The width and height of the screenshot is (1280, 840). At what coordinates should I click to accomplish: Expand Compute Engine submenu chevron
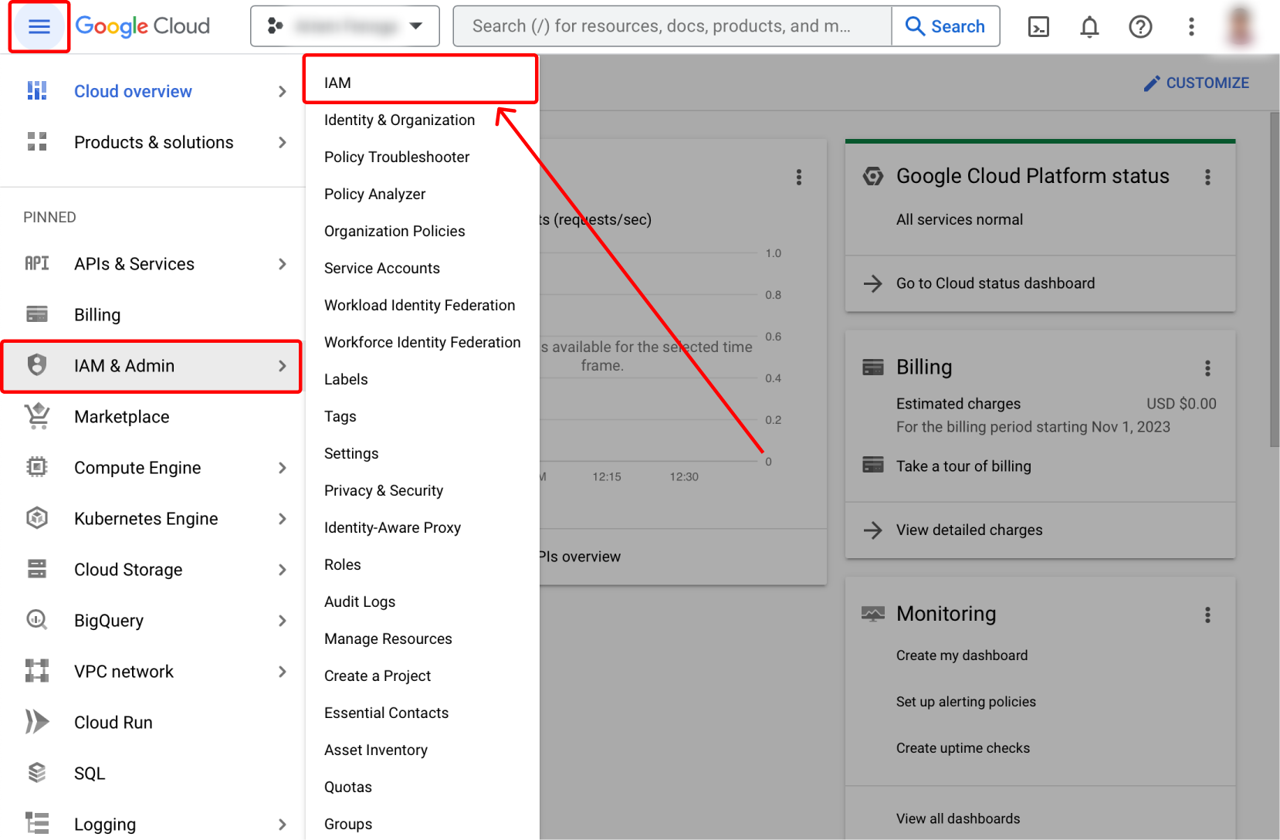(x=283, y=468)
